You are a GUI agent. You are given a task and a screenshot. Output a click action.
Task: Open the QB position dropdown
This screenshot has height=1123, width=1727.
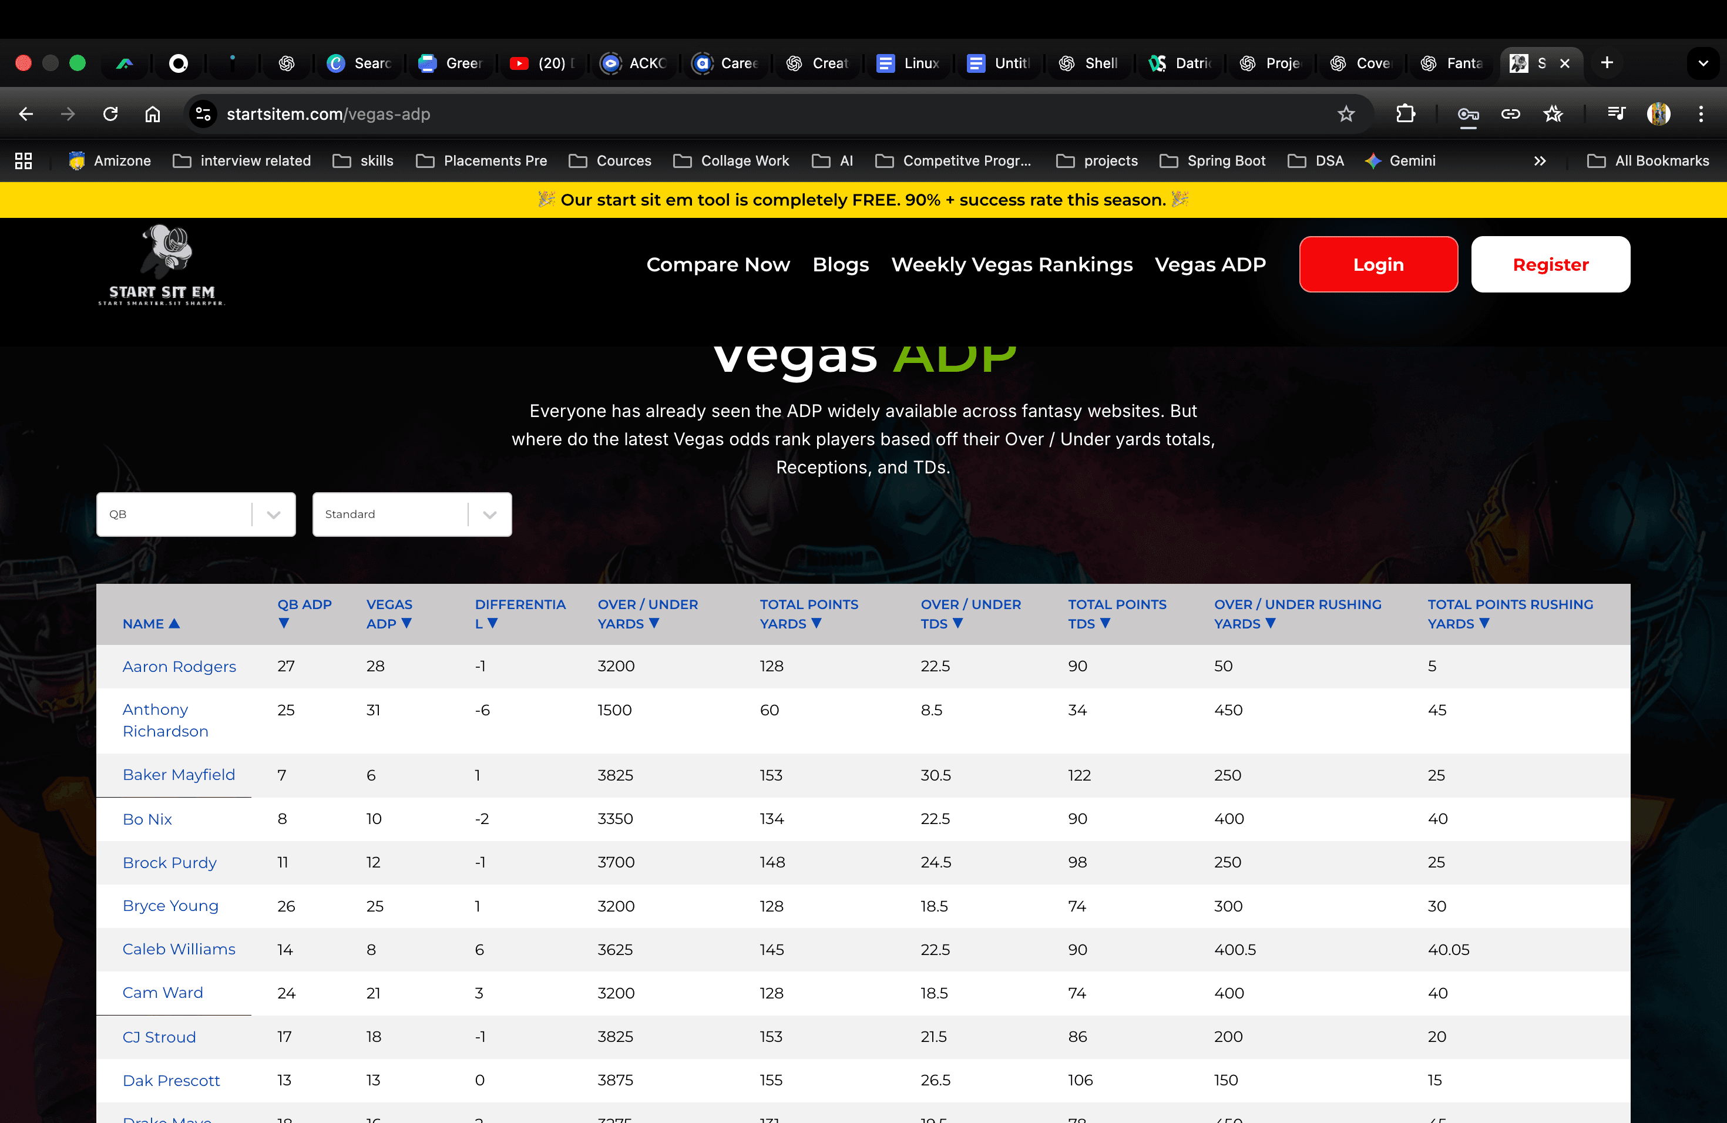pos(196,515)
